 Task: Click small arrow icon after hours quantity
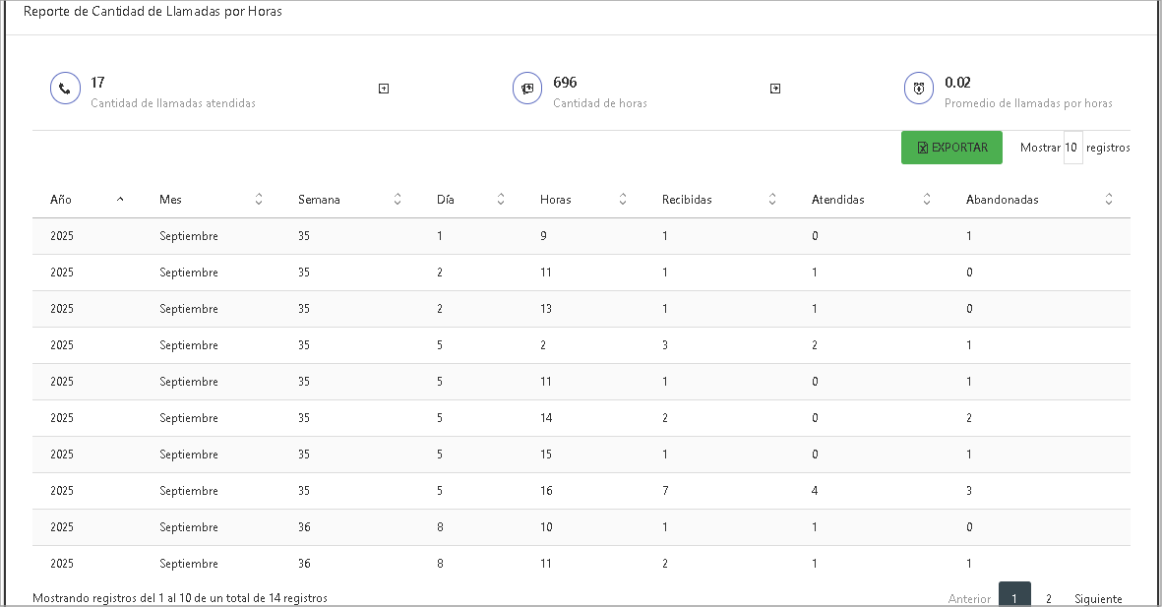775,89
